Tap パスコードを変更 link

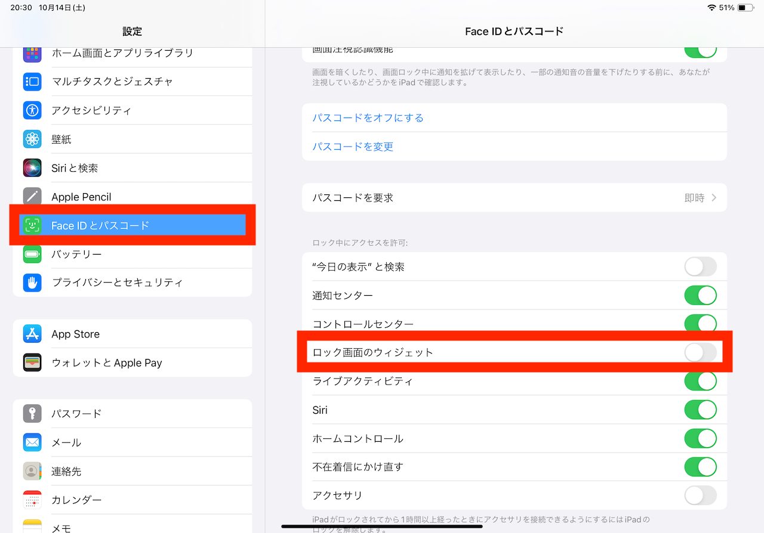[x=353, y=146]
